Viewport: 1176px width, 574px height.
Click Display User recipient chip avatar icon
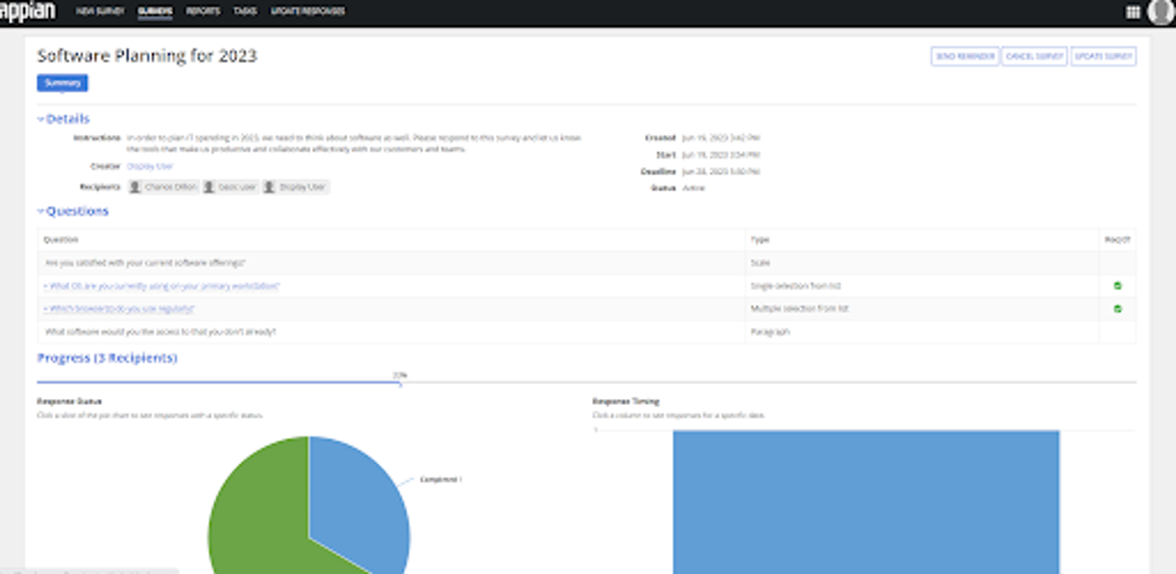(x=269, y=187)
